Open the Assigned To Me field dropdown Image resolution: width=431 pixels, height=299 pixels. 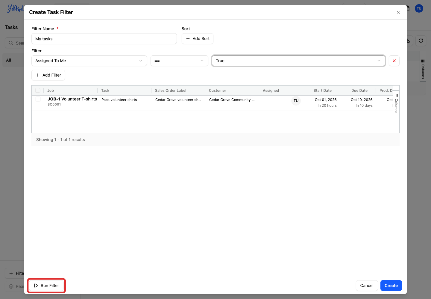coord(89,61)
